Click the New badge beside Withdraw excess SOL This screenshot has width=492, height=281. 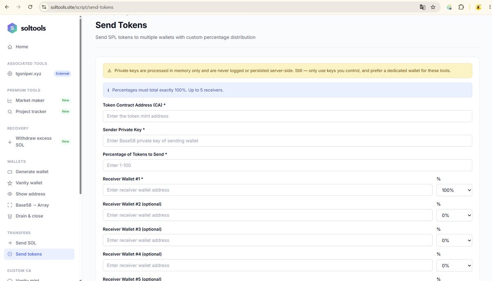[x=66, y=142]
